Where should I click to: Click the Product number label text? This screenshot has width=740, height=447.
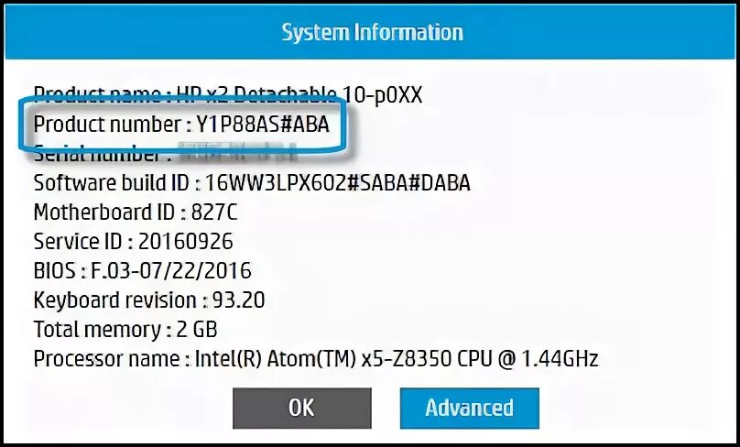pos(107,125)
